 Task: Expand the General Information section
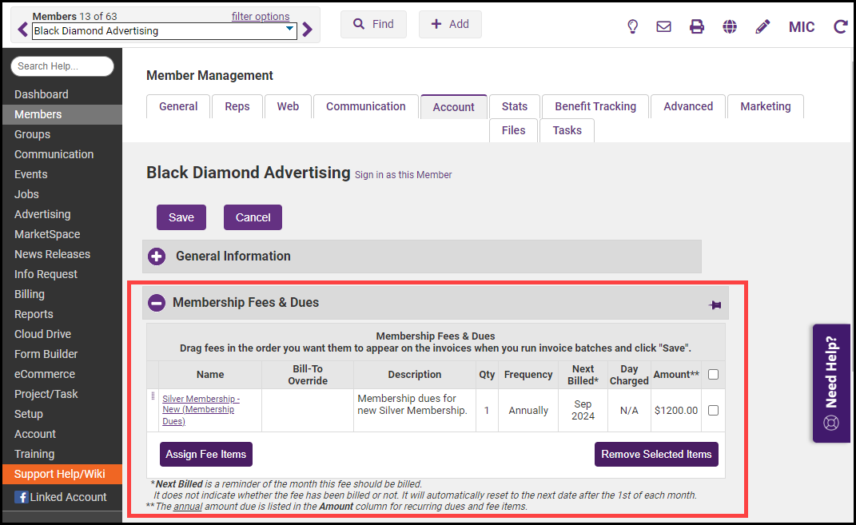(157, 257)
